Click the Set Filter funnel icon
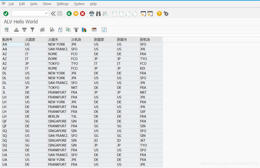Viewport: 260px width, 168px height. pos(32,30)
